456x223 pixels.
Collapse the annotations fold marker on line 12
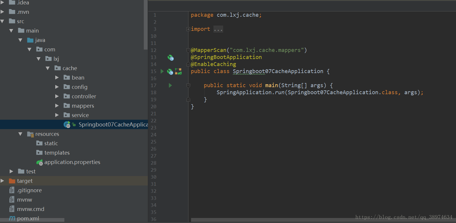[188, 50]
